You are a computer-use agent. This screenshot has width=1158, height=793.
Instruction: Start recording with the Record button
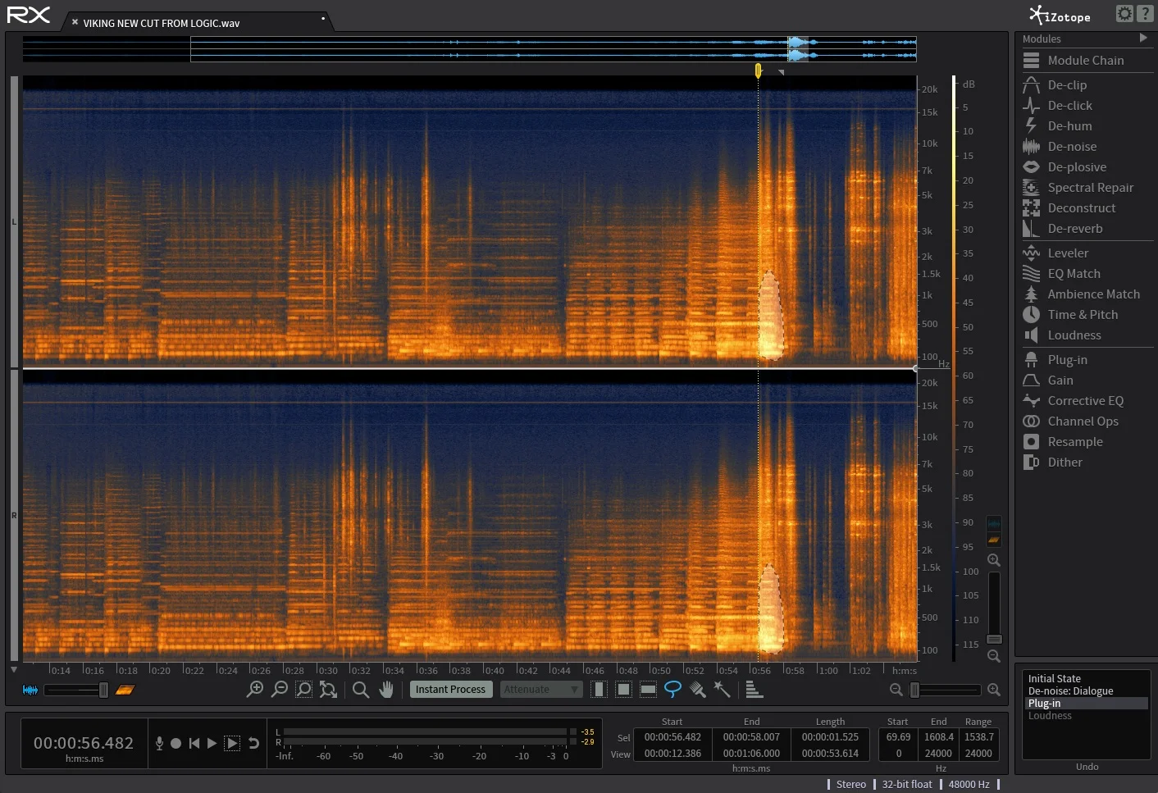176,743
